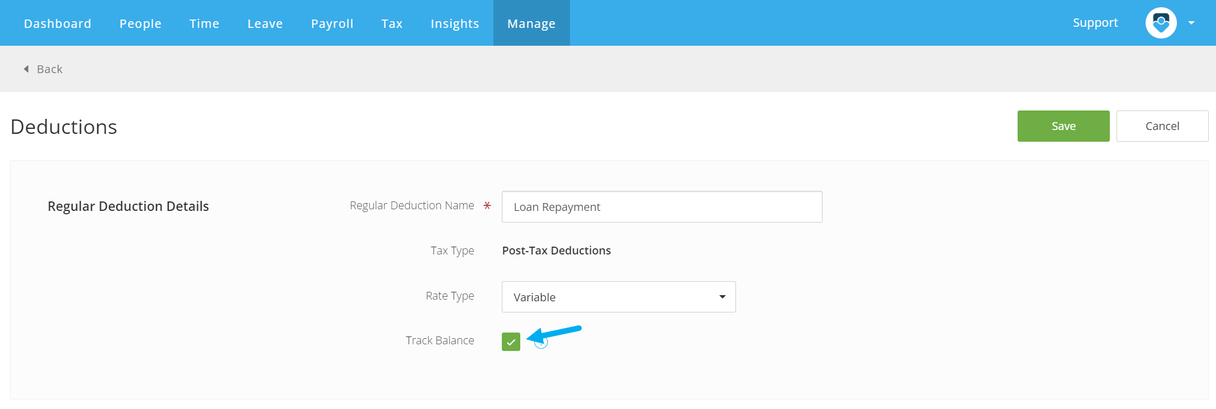Focus the Regular Deduction Name field
Screen dimensions: 1216x409
pyautogui.click(x=662, y=207)
